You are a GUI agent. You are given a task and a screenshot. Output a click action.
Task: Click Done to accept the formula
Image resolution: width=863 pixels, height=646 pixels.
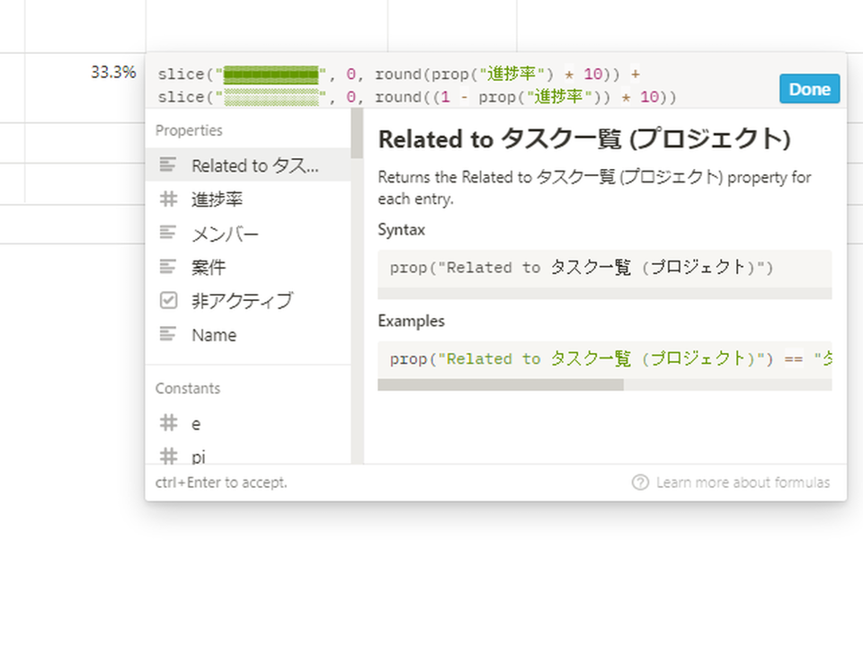809,89
